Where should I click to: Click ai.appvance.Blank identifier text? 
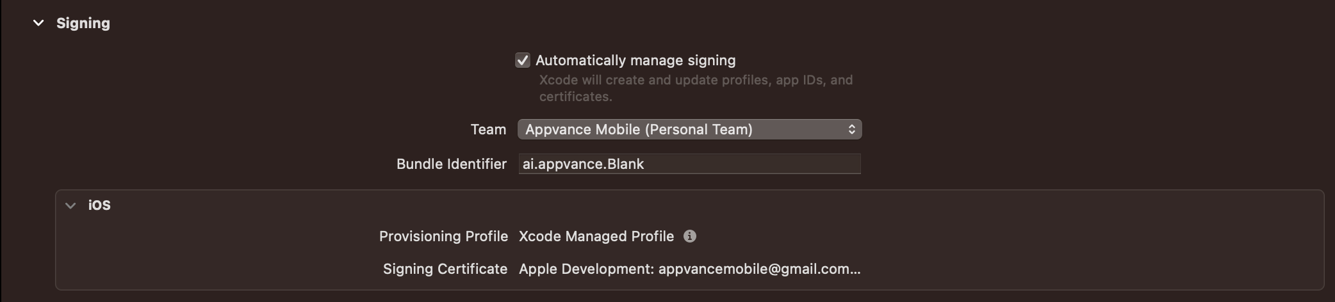[x=584, y=164]
